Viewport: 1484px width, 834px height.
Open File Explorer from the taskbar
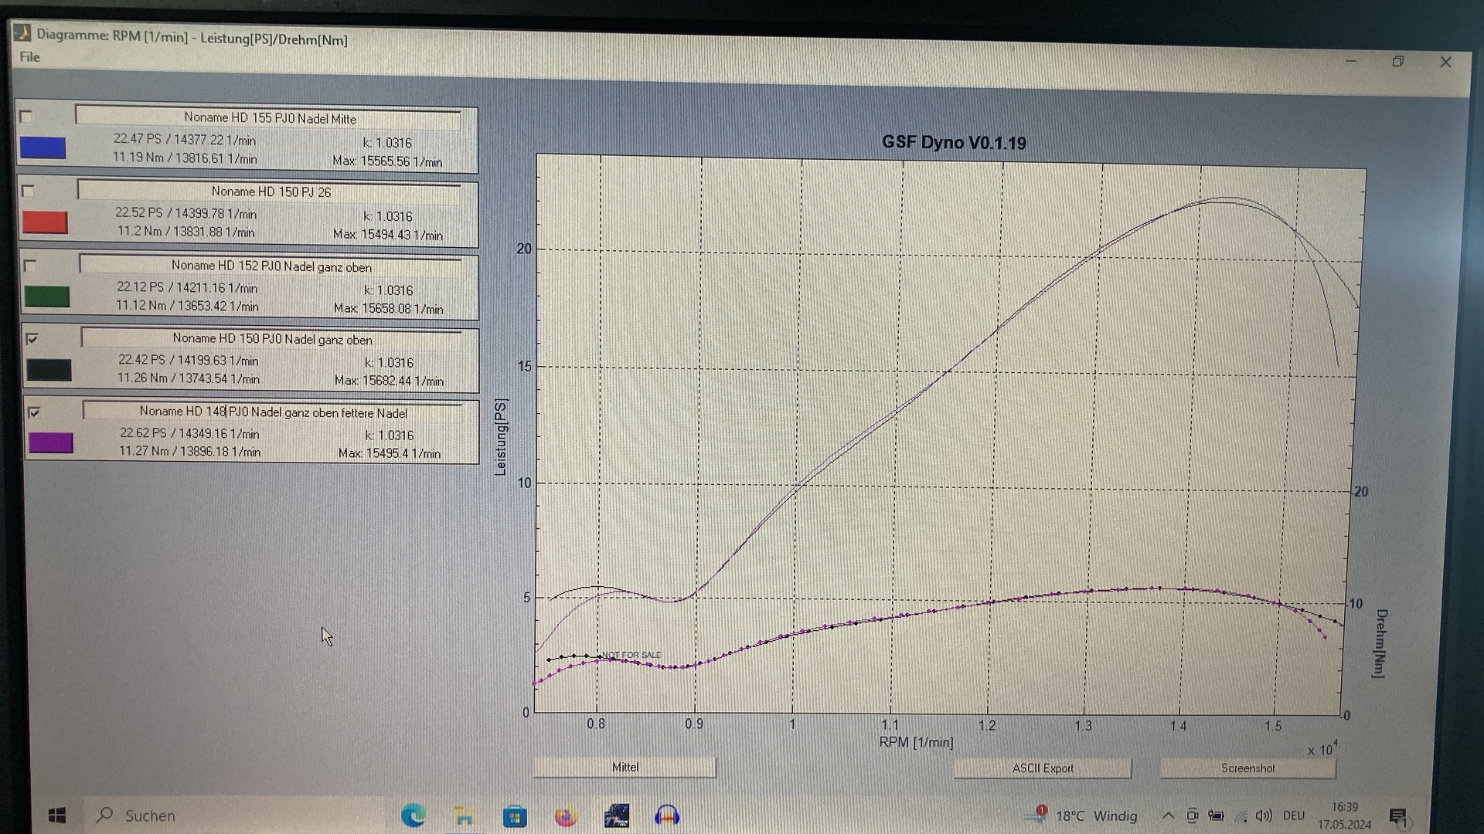pos(464,815)
